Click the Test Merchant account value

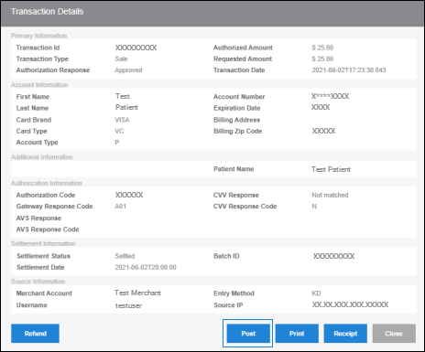[x=137, y=293]
